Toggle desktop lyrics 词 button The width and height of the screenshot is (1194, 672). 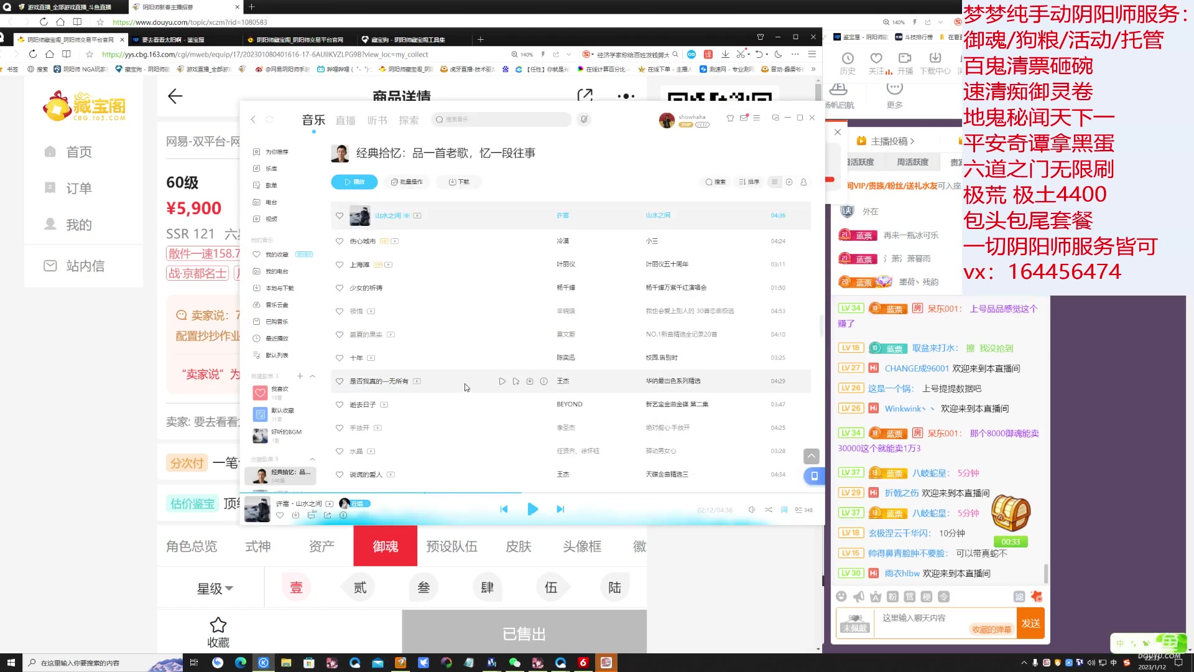click(784, 510)
